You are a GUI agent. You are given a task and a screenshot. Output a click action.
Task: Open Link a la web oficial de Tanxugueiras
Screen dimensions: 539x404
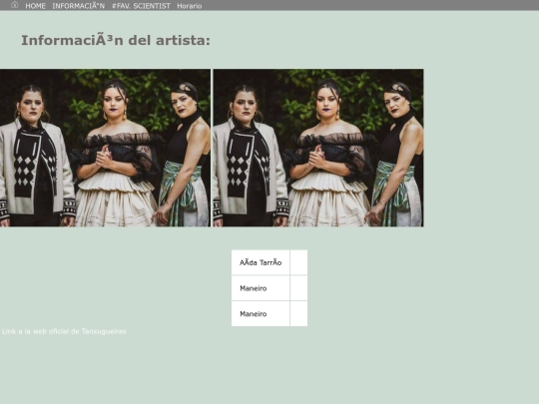64,331
